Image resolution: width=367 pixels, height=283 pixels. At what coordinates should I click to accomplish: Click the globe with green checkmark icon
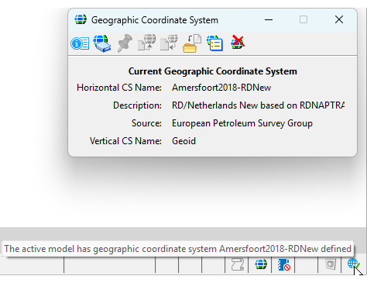click(353, 264)
